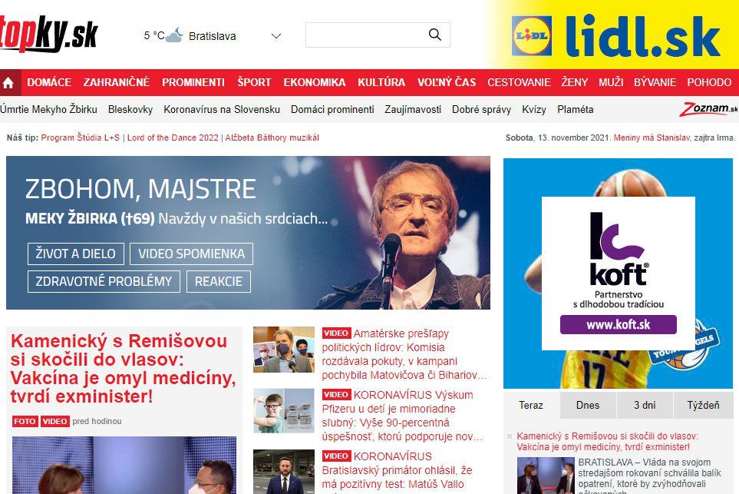Open the EKONOMIKA menu section
This screenshot has width=739, height=494.
(x=315, y=82)
